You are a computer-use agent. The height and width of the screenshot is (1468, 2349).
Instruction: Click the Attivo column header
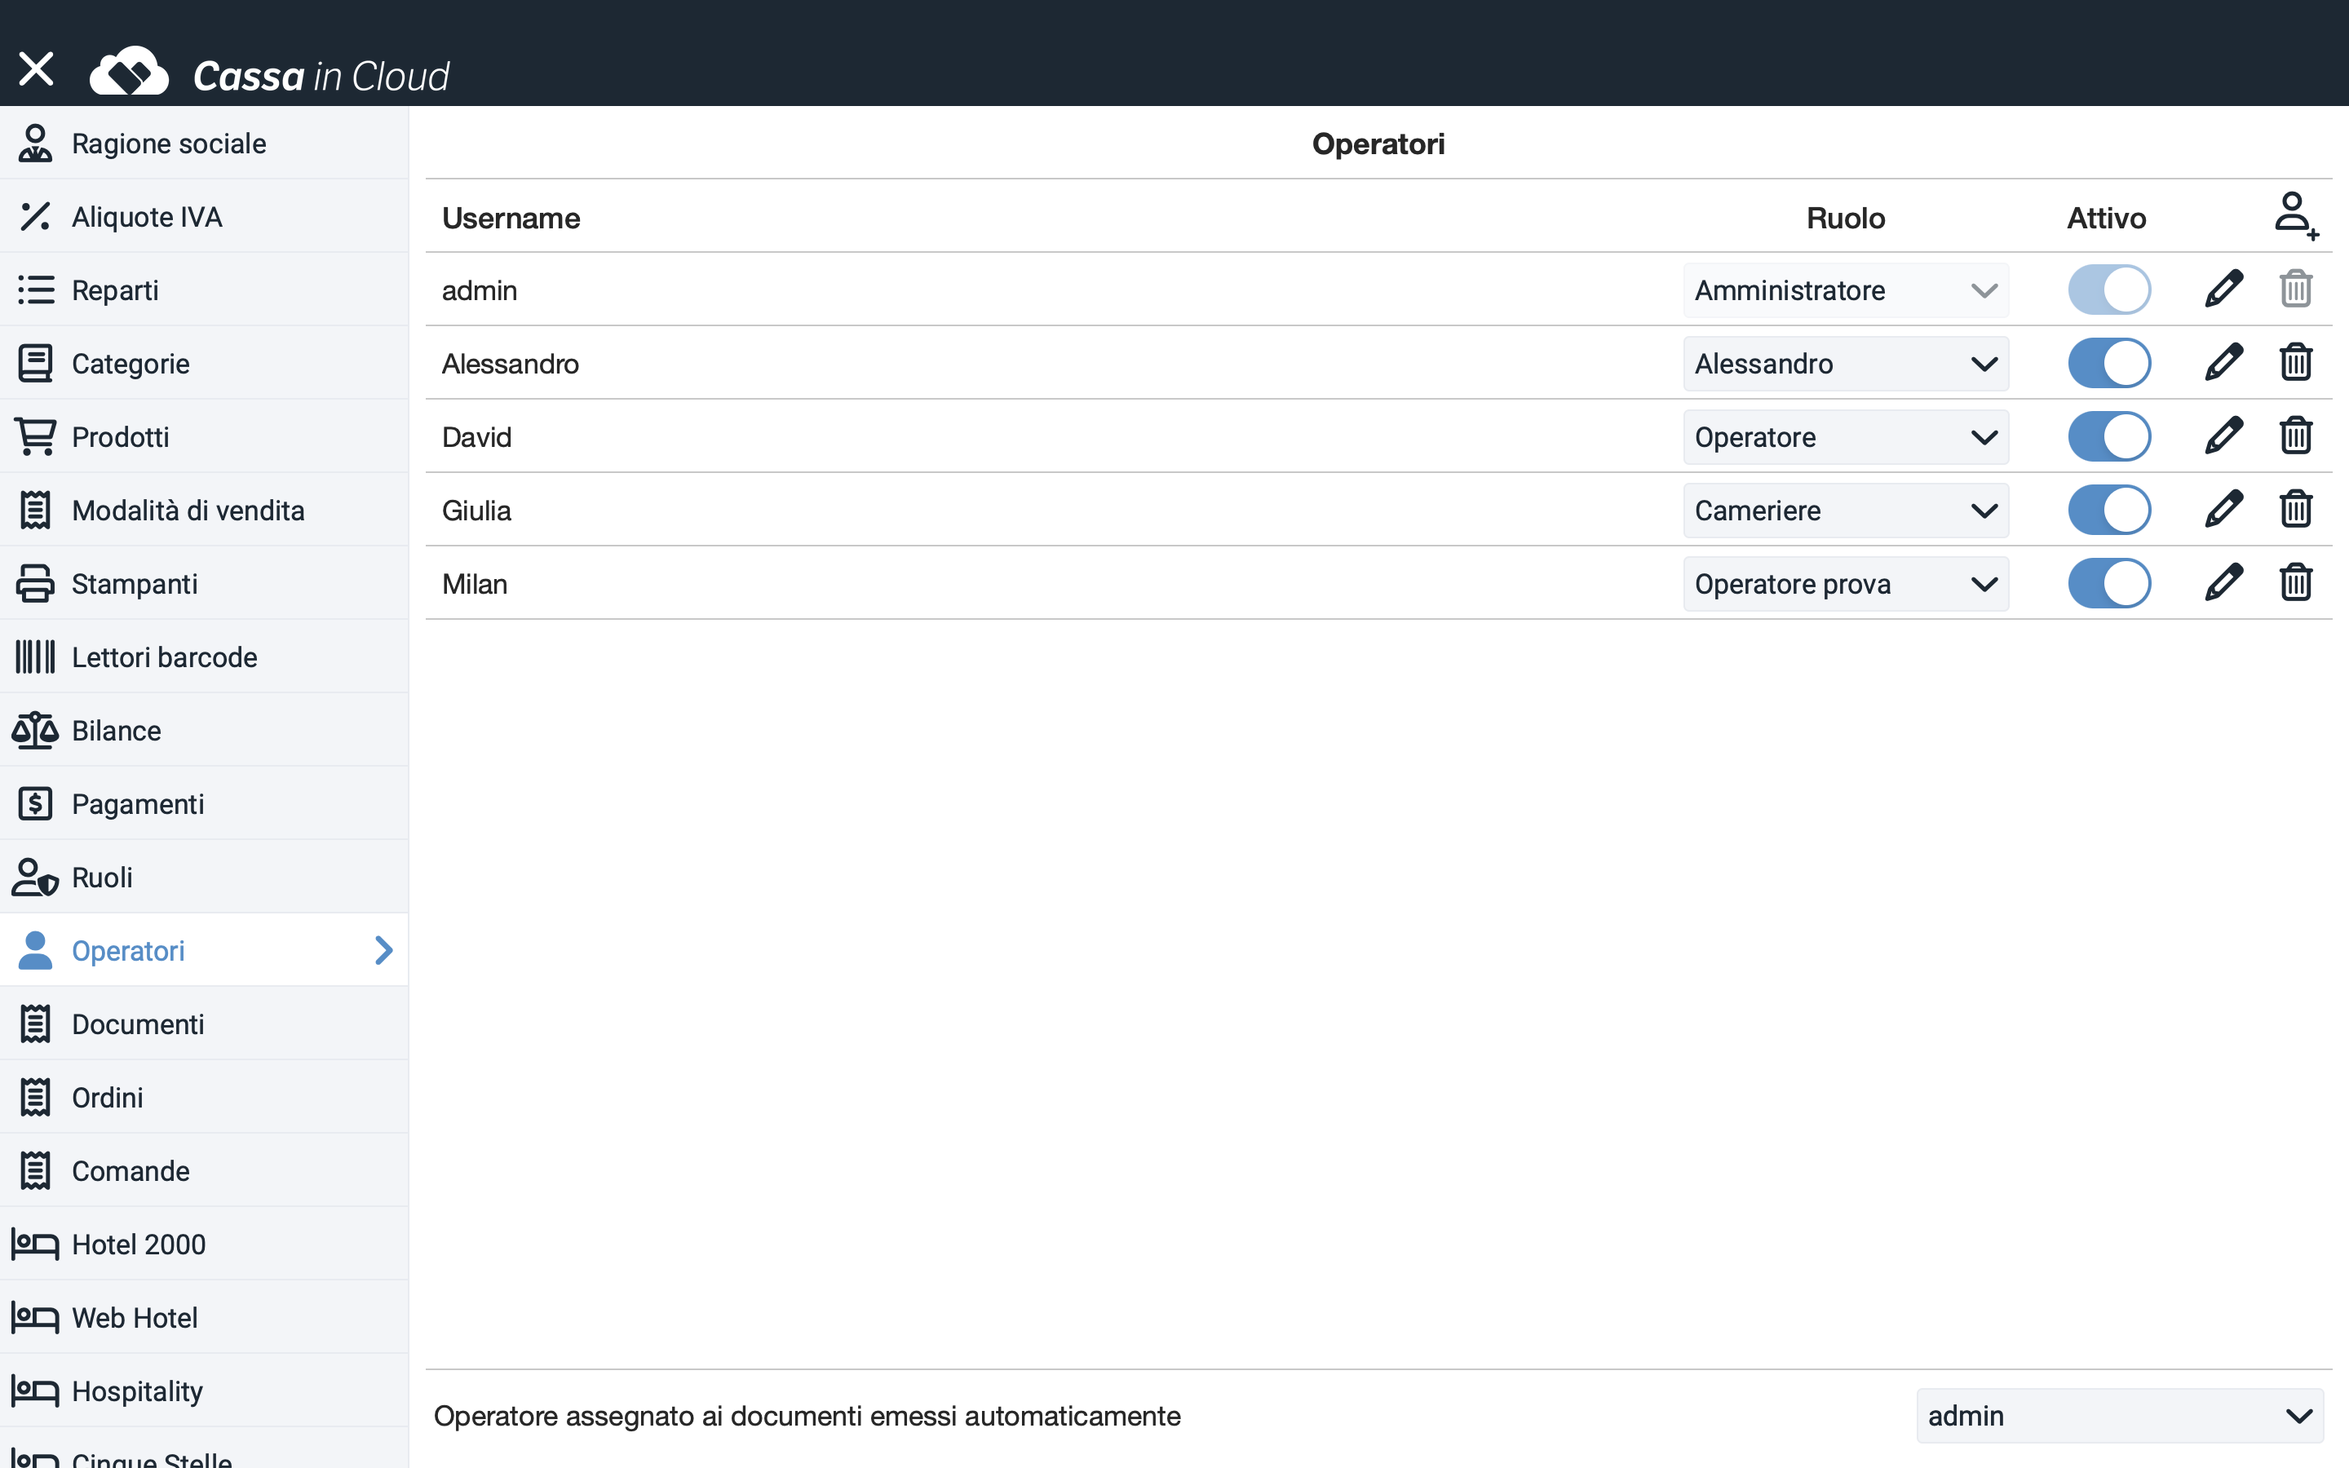point(2106,218)
